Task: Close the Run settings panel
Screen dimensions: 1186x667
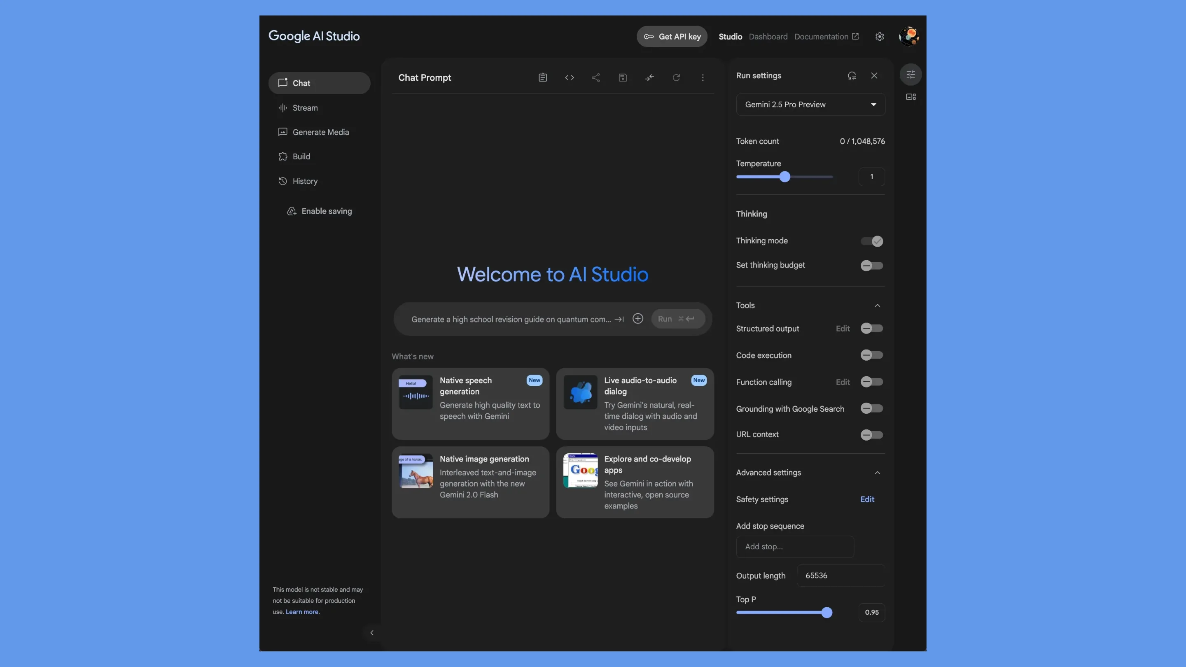Action: 874,75
